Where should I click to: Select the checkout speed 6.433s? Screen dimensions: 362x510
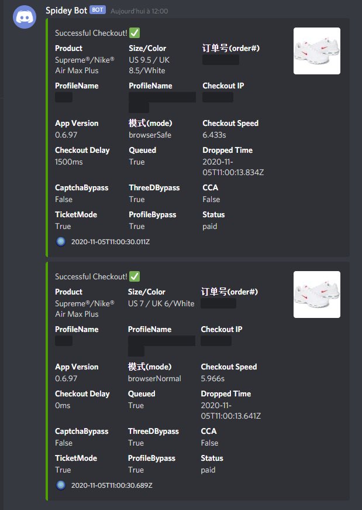coord(214,135)
